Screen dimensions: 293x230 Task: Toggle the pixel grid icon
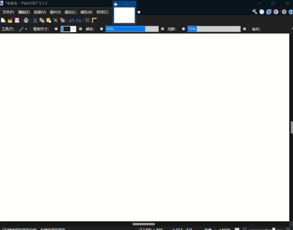pos(87,20)
